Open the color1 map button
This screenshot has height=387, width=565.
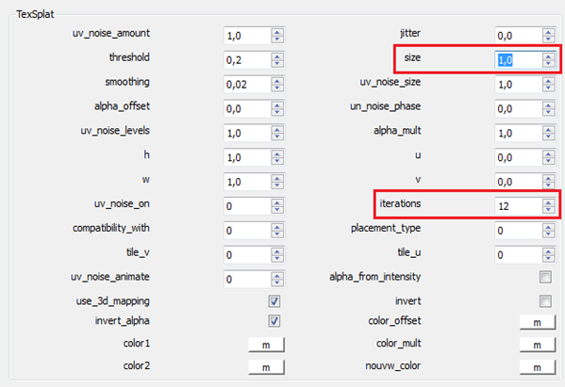pyautogui.click(x=266, y=345)
